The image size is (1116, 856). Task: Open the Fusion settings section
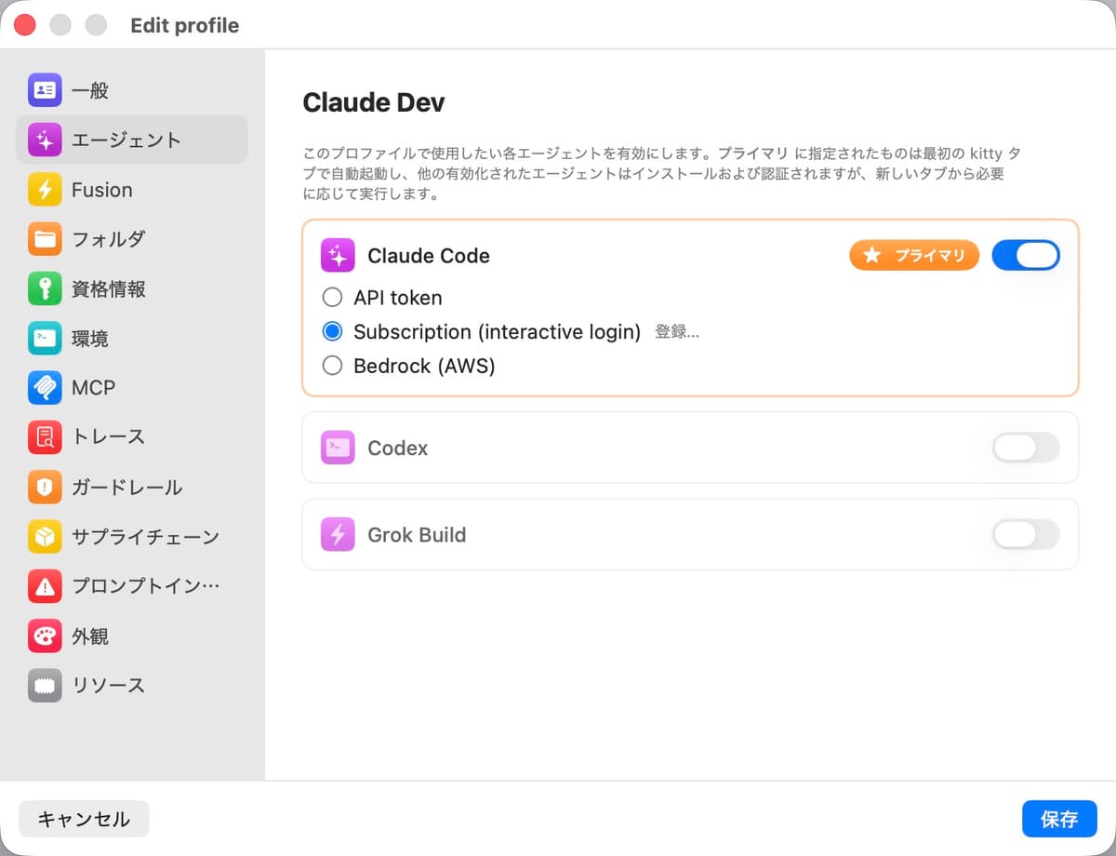(132, 190)
